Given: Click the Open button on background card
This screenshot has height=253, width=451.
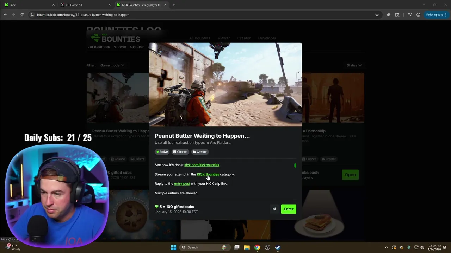Looking at the screenshot, I should 350,175.
